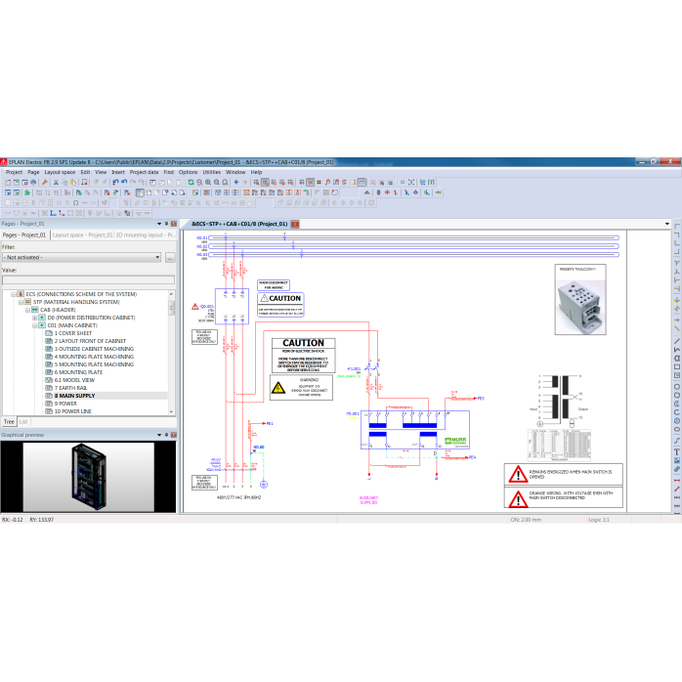Click the blue Back navigation arrow

(x=236, y=183)
